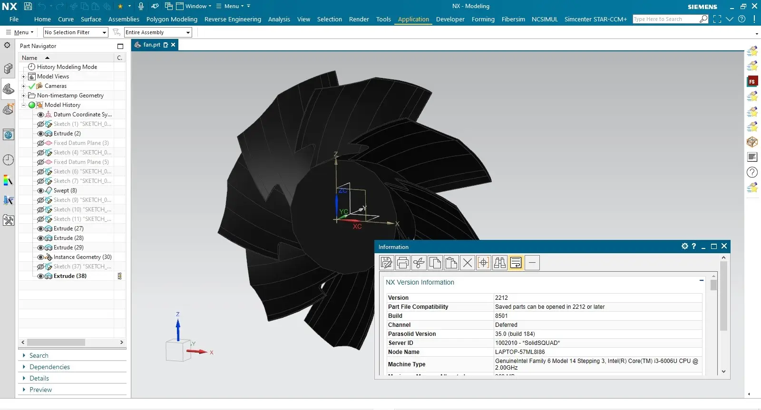The width and height of the screenshot is (761, 410).
Task: Open the Information window settings gear
Action: pos(685,246)
